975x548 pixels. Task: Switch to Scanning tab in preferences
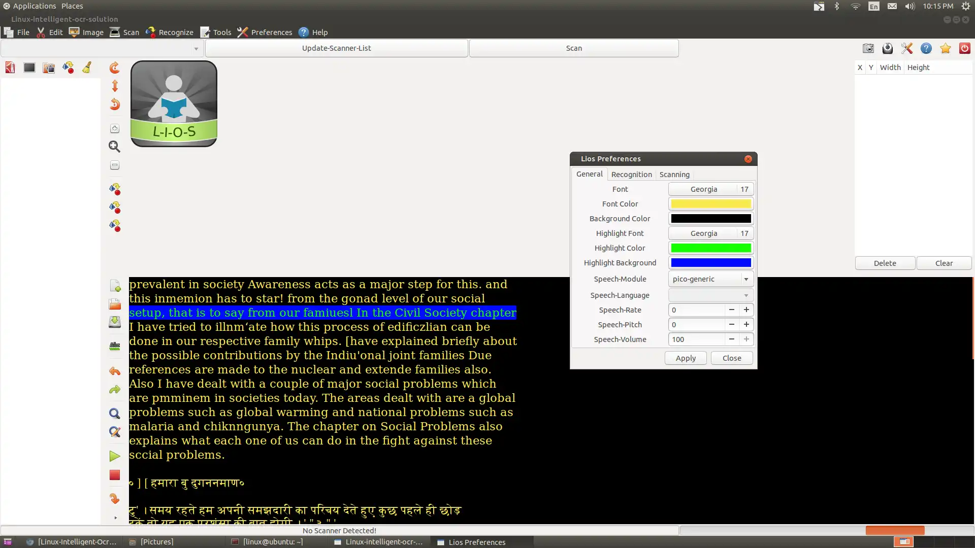click(674, 174)
